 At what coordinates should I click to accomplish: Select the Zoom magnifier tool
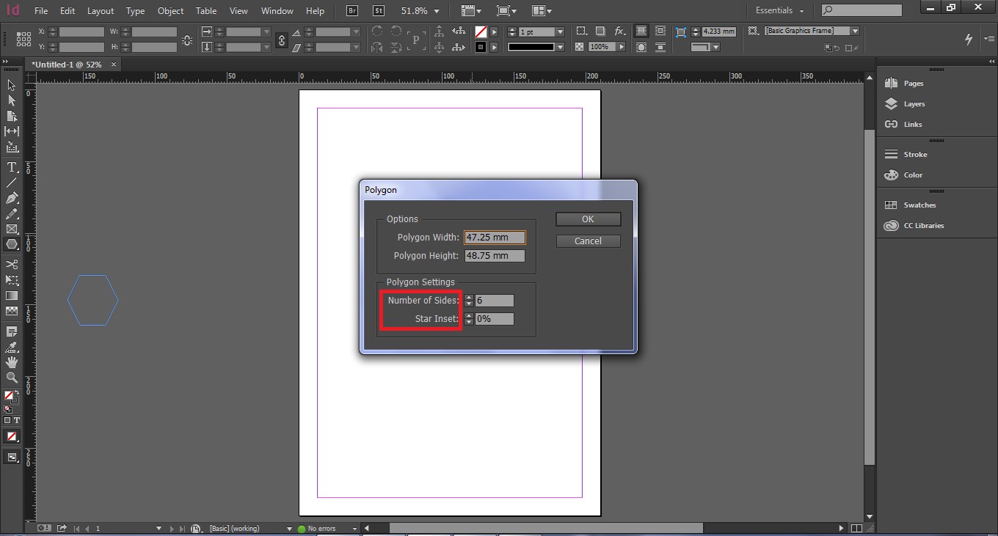(x=12, y=378)
